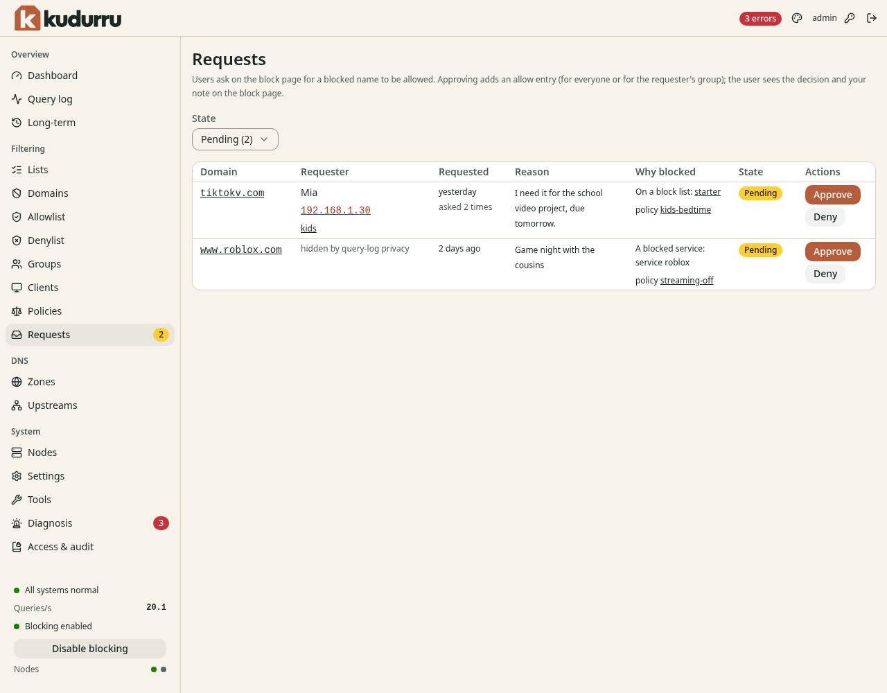Click the admin username

825,18
